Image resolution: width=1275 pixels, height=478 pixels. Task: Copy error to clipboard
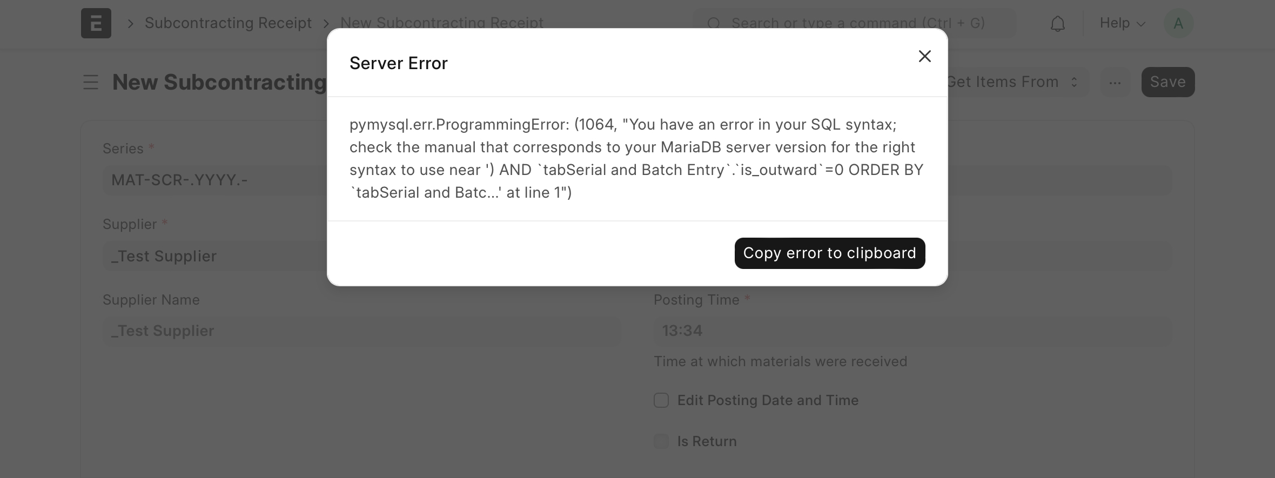click(x=829, y=253)
